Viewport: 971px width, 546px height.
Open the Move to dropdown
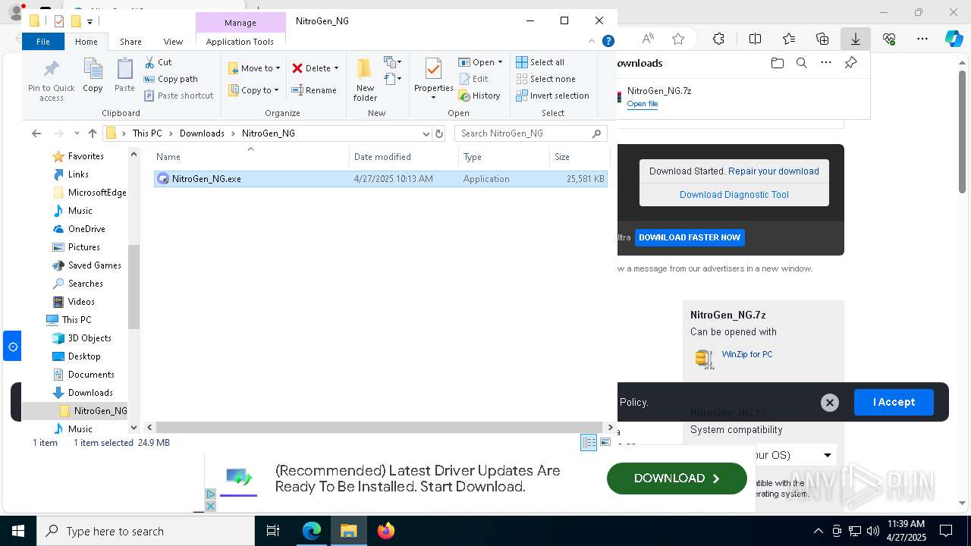(x=254, y=68)
